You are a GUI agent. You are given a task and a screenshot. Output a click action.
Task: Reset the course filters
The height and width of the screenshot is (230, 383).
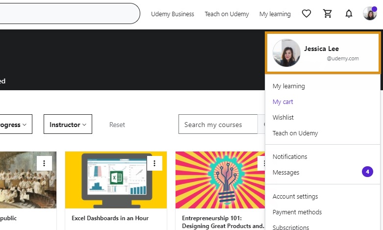[117, 125]
